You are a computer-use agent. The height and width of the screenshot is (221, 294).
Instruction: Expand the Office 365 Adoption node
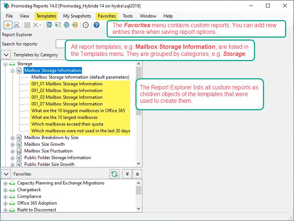click(6, 203)
